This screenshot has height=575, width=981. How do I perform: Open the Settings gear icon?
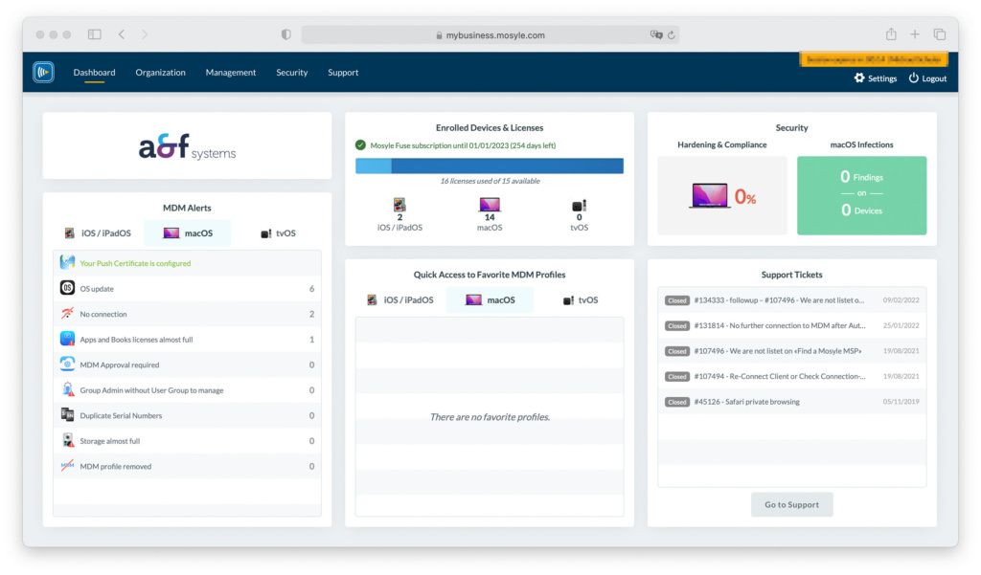click(859, 78)
